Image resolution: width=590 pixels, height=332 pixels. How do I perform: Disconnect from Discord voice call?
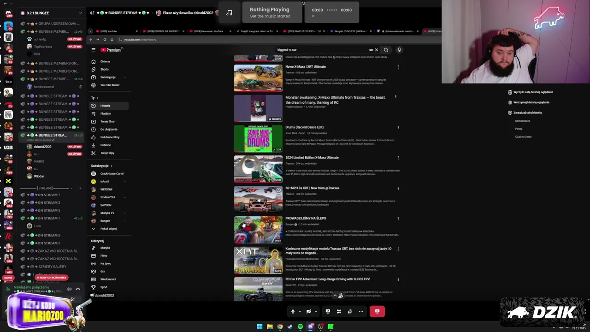[78, 289]
